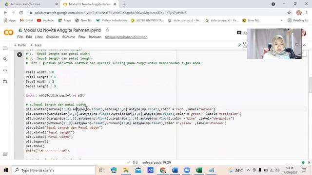312x175 pixels.
Task: Open the YouTube bookmark
Action: pos(45,20)
